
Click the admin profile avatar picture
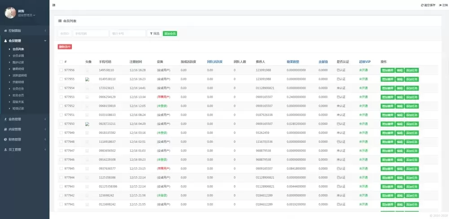[10, 13]
